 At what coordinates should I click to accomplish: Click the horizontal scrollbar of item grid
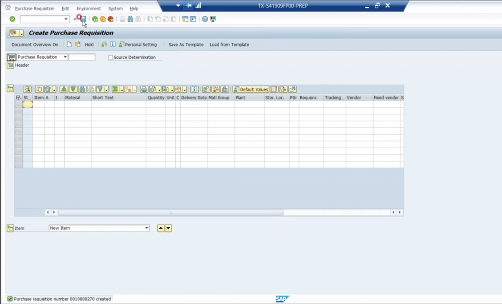(170, 213)
